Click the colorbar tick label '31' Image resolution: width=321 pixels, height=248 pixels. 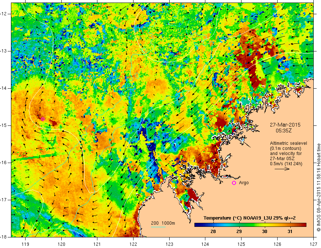pyautogui.click(x=290, y=232)
